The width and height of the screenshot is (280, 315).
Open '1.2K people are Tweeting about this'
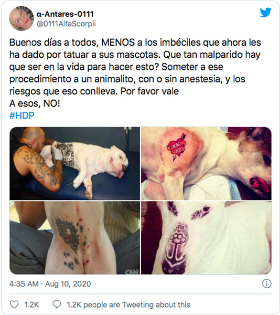tap(128, 304)
